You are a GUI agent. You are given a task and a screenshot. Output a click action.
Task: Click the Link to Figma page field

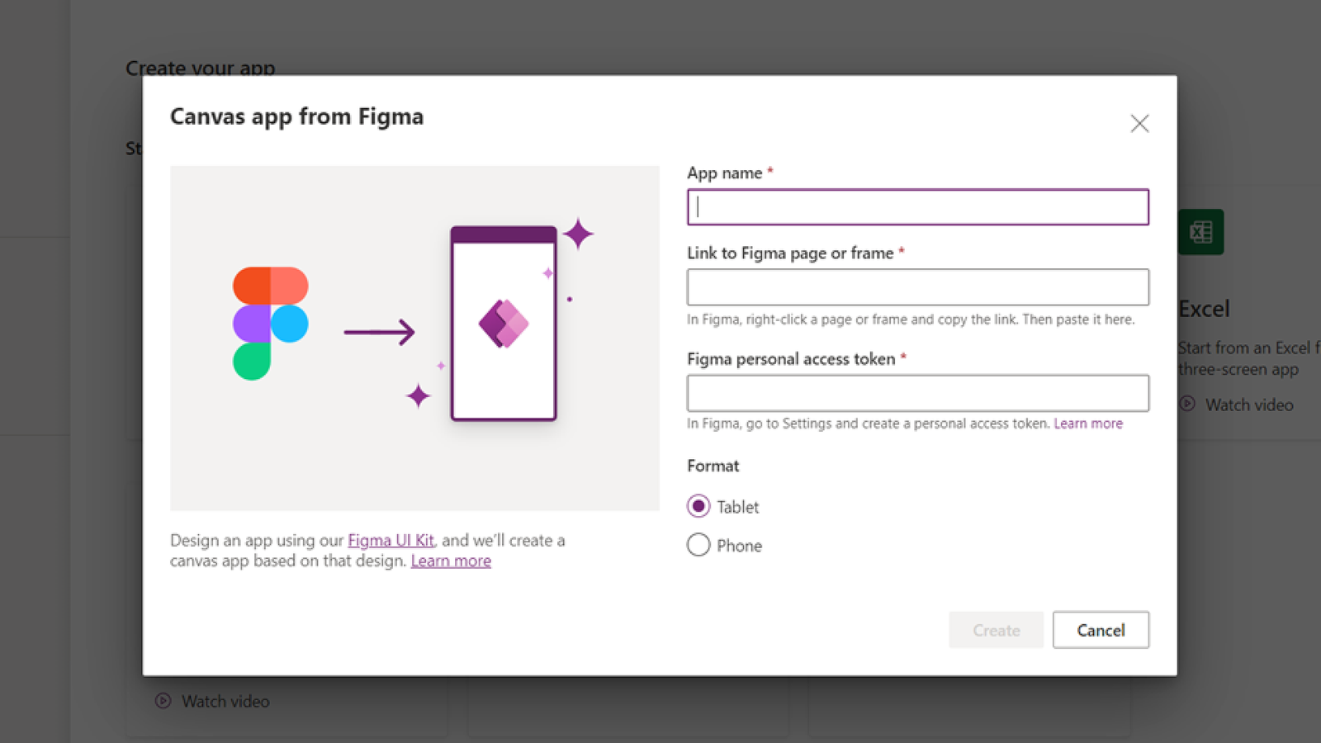pos(917,287)
